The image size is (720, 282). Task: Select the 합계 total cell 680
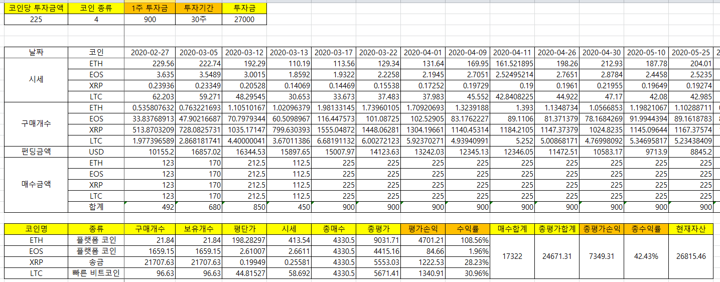(x=198, y=207)
